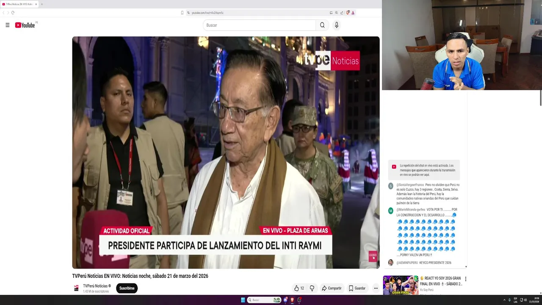This screenshot has height=305, width=542.
Task: Open the YouTube hamburger guide menu
Action: point(7,25)
